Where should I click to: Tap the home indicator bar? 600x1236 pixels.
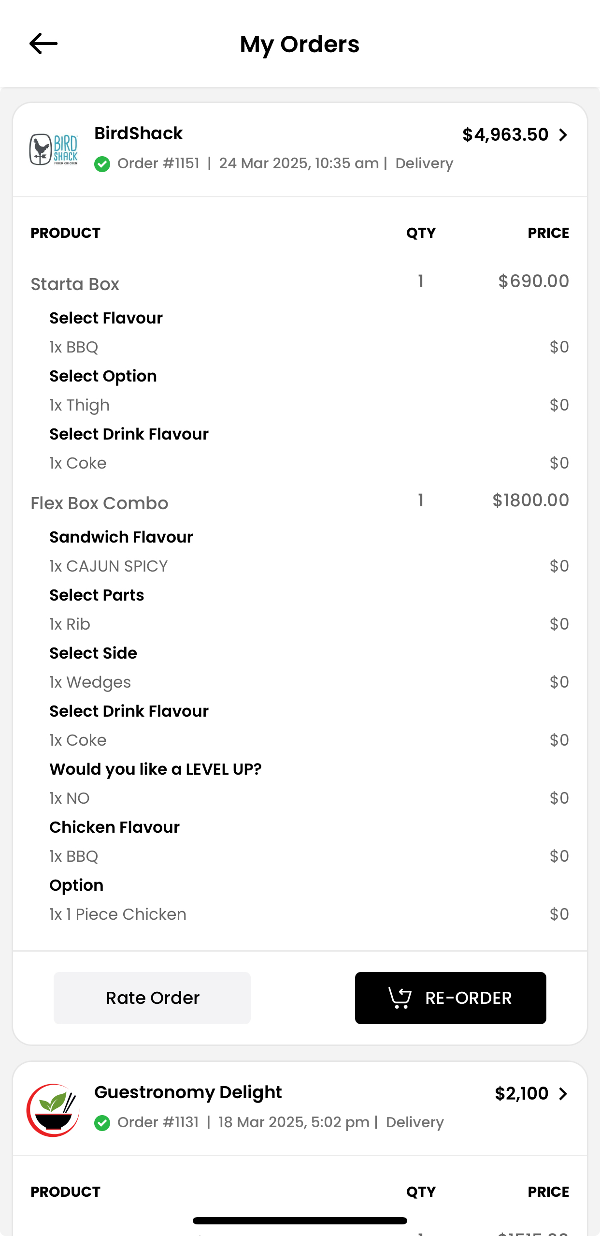(x=300, y=1221)
